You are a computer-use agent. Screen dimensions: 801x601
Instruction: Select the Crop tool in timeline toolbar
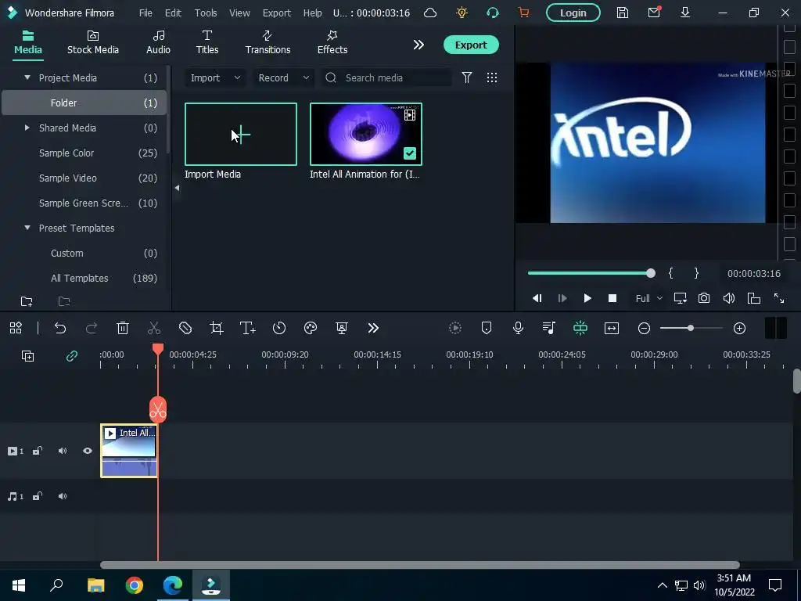(x=217, y=328)
